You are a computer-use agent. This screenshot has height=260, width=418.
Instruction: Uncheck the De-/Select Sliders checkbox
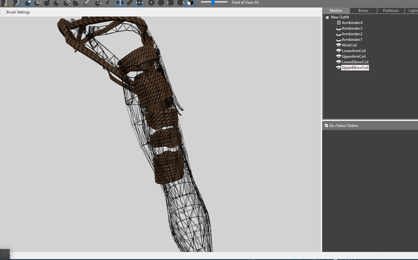[x=326, y=125]
